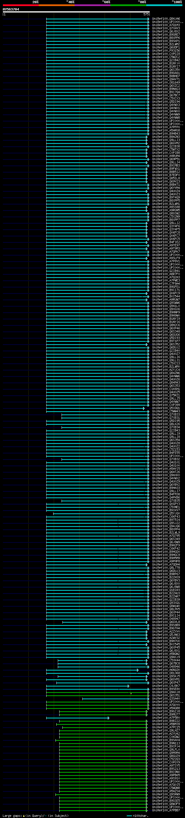
Task: Select hit label UniRef100_Q6S354
Action: coord(166,440)
